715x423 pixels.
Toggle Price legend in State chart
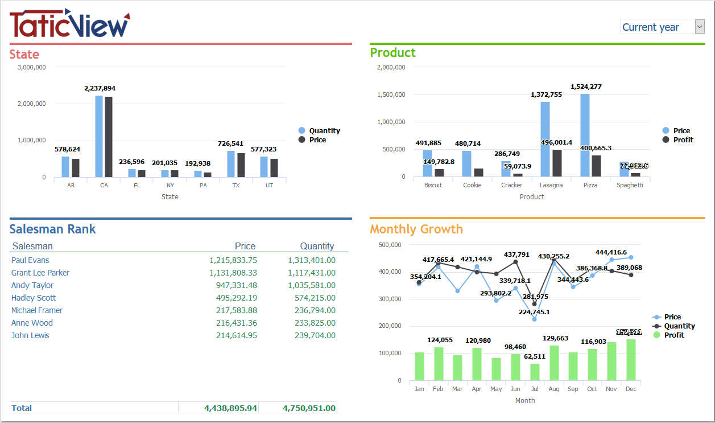317,140
